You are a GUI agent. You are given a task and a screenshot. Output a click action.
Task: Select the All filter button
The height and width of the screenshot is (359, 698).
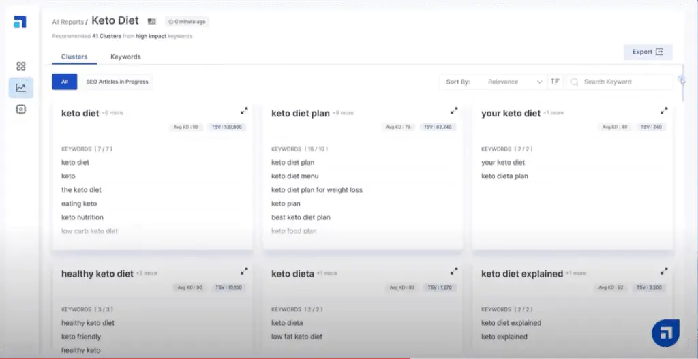coord(65,82)
